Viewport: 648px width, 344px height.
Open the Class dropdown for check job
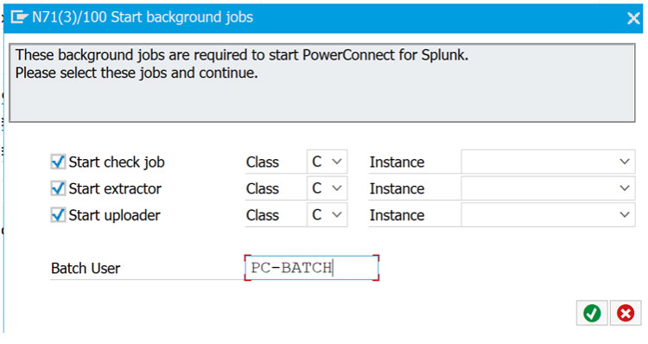click(x=327, y=162)
